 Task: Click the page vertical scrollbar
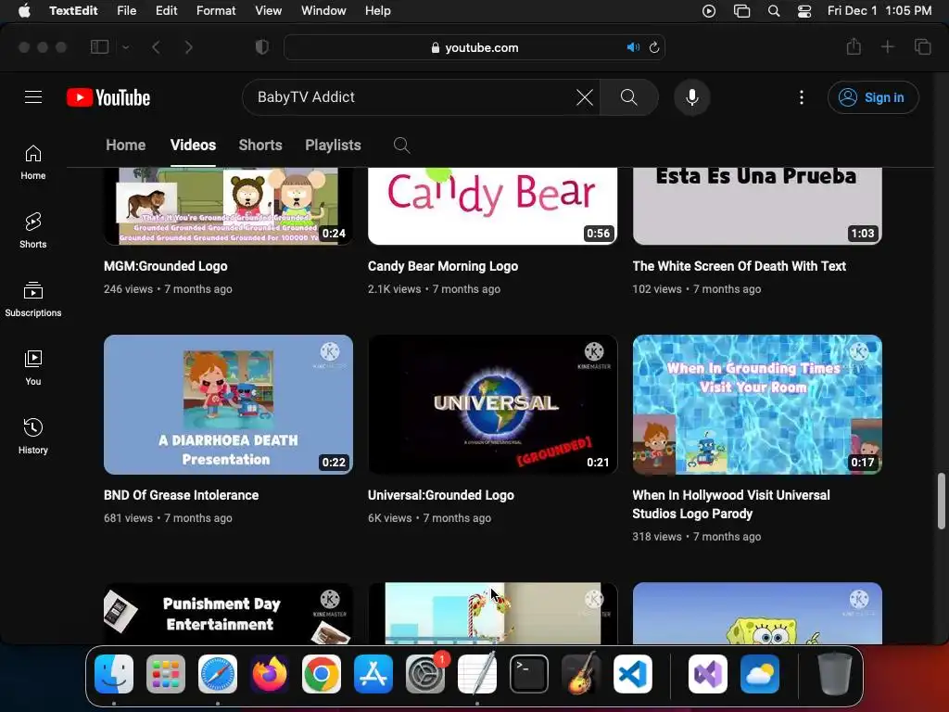pos(942,502)
